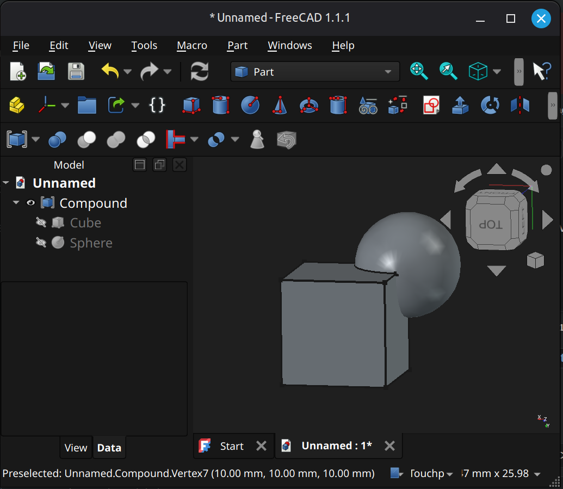
Task: Activate What's This help cursor
Action: coord(541,71)
